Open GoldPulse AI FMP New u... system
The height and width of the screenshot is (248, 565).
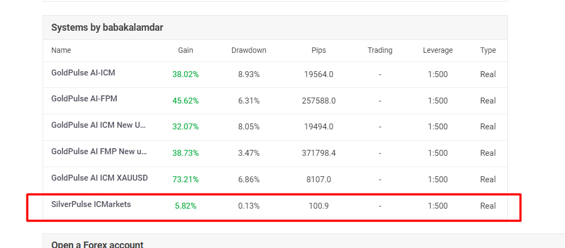[99, 151]
